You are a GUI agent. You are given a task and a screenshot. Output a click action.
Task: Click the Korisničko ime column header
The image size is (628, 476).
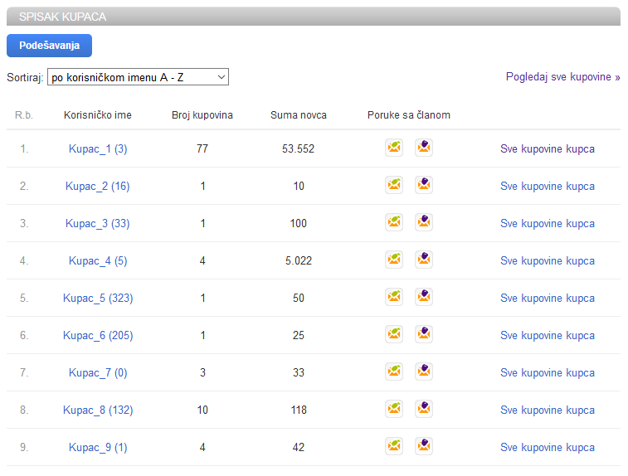(98, 115)
